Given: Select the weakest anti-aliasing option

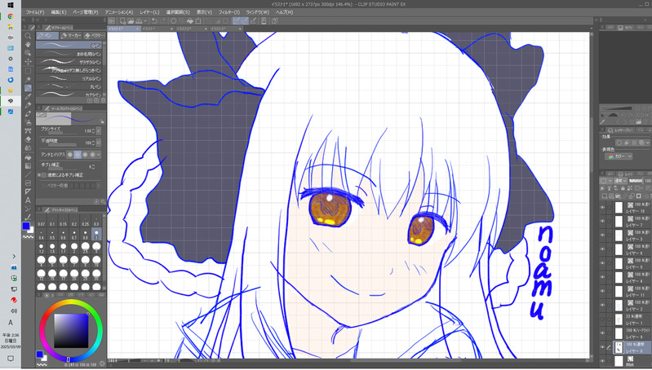Looking at the screenshot, I should [x=70, y=155].
